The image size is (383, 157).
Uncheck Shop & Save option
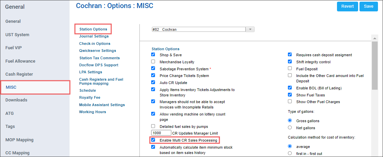pos(153,55)
